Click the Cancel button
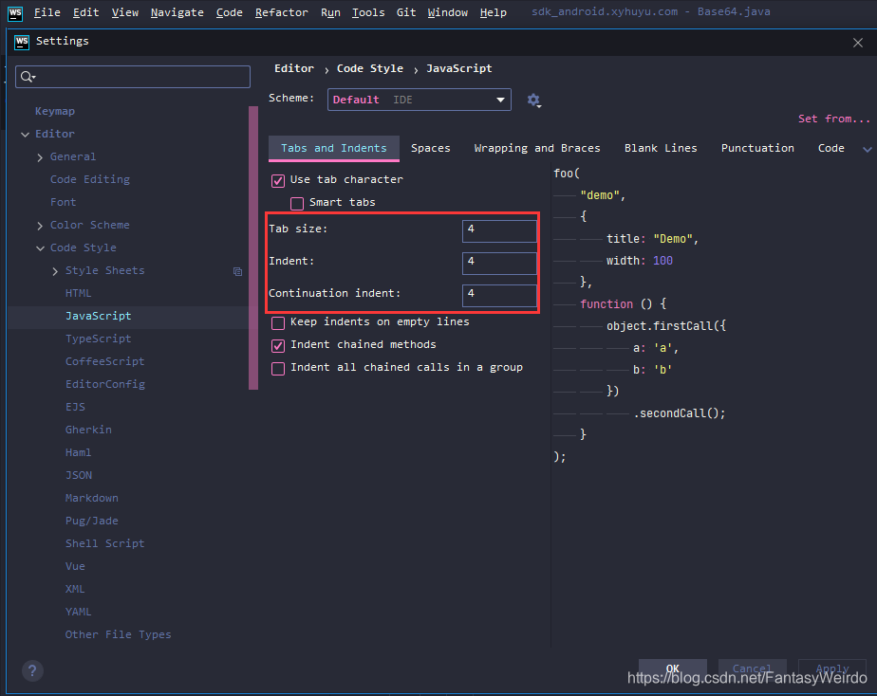This screenshot has height=696, width=877. click(752, 669)
